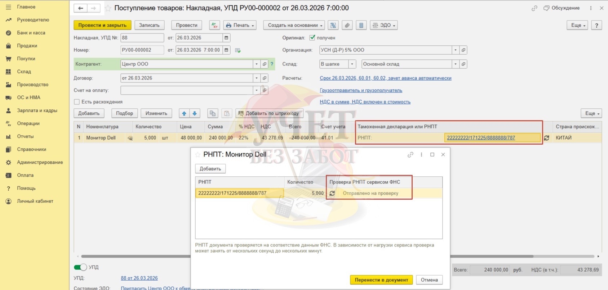Image resolution: width=608 pixels, height=290 pixels.
Task: Click the Накладная УПД number field
Action: [x=142, y=38]
